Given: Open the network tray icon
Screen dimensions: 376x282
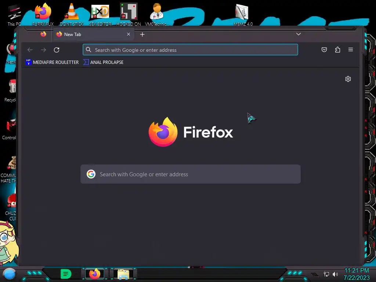Looking at the screenshot, I should [x=326, y=274].
